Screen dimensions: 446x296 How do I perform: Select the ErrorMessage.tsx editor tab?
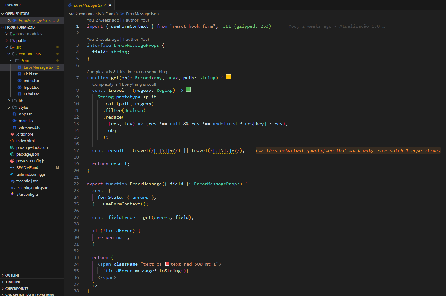click(90, 5)
